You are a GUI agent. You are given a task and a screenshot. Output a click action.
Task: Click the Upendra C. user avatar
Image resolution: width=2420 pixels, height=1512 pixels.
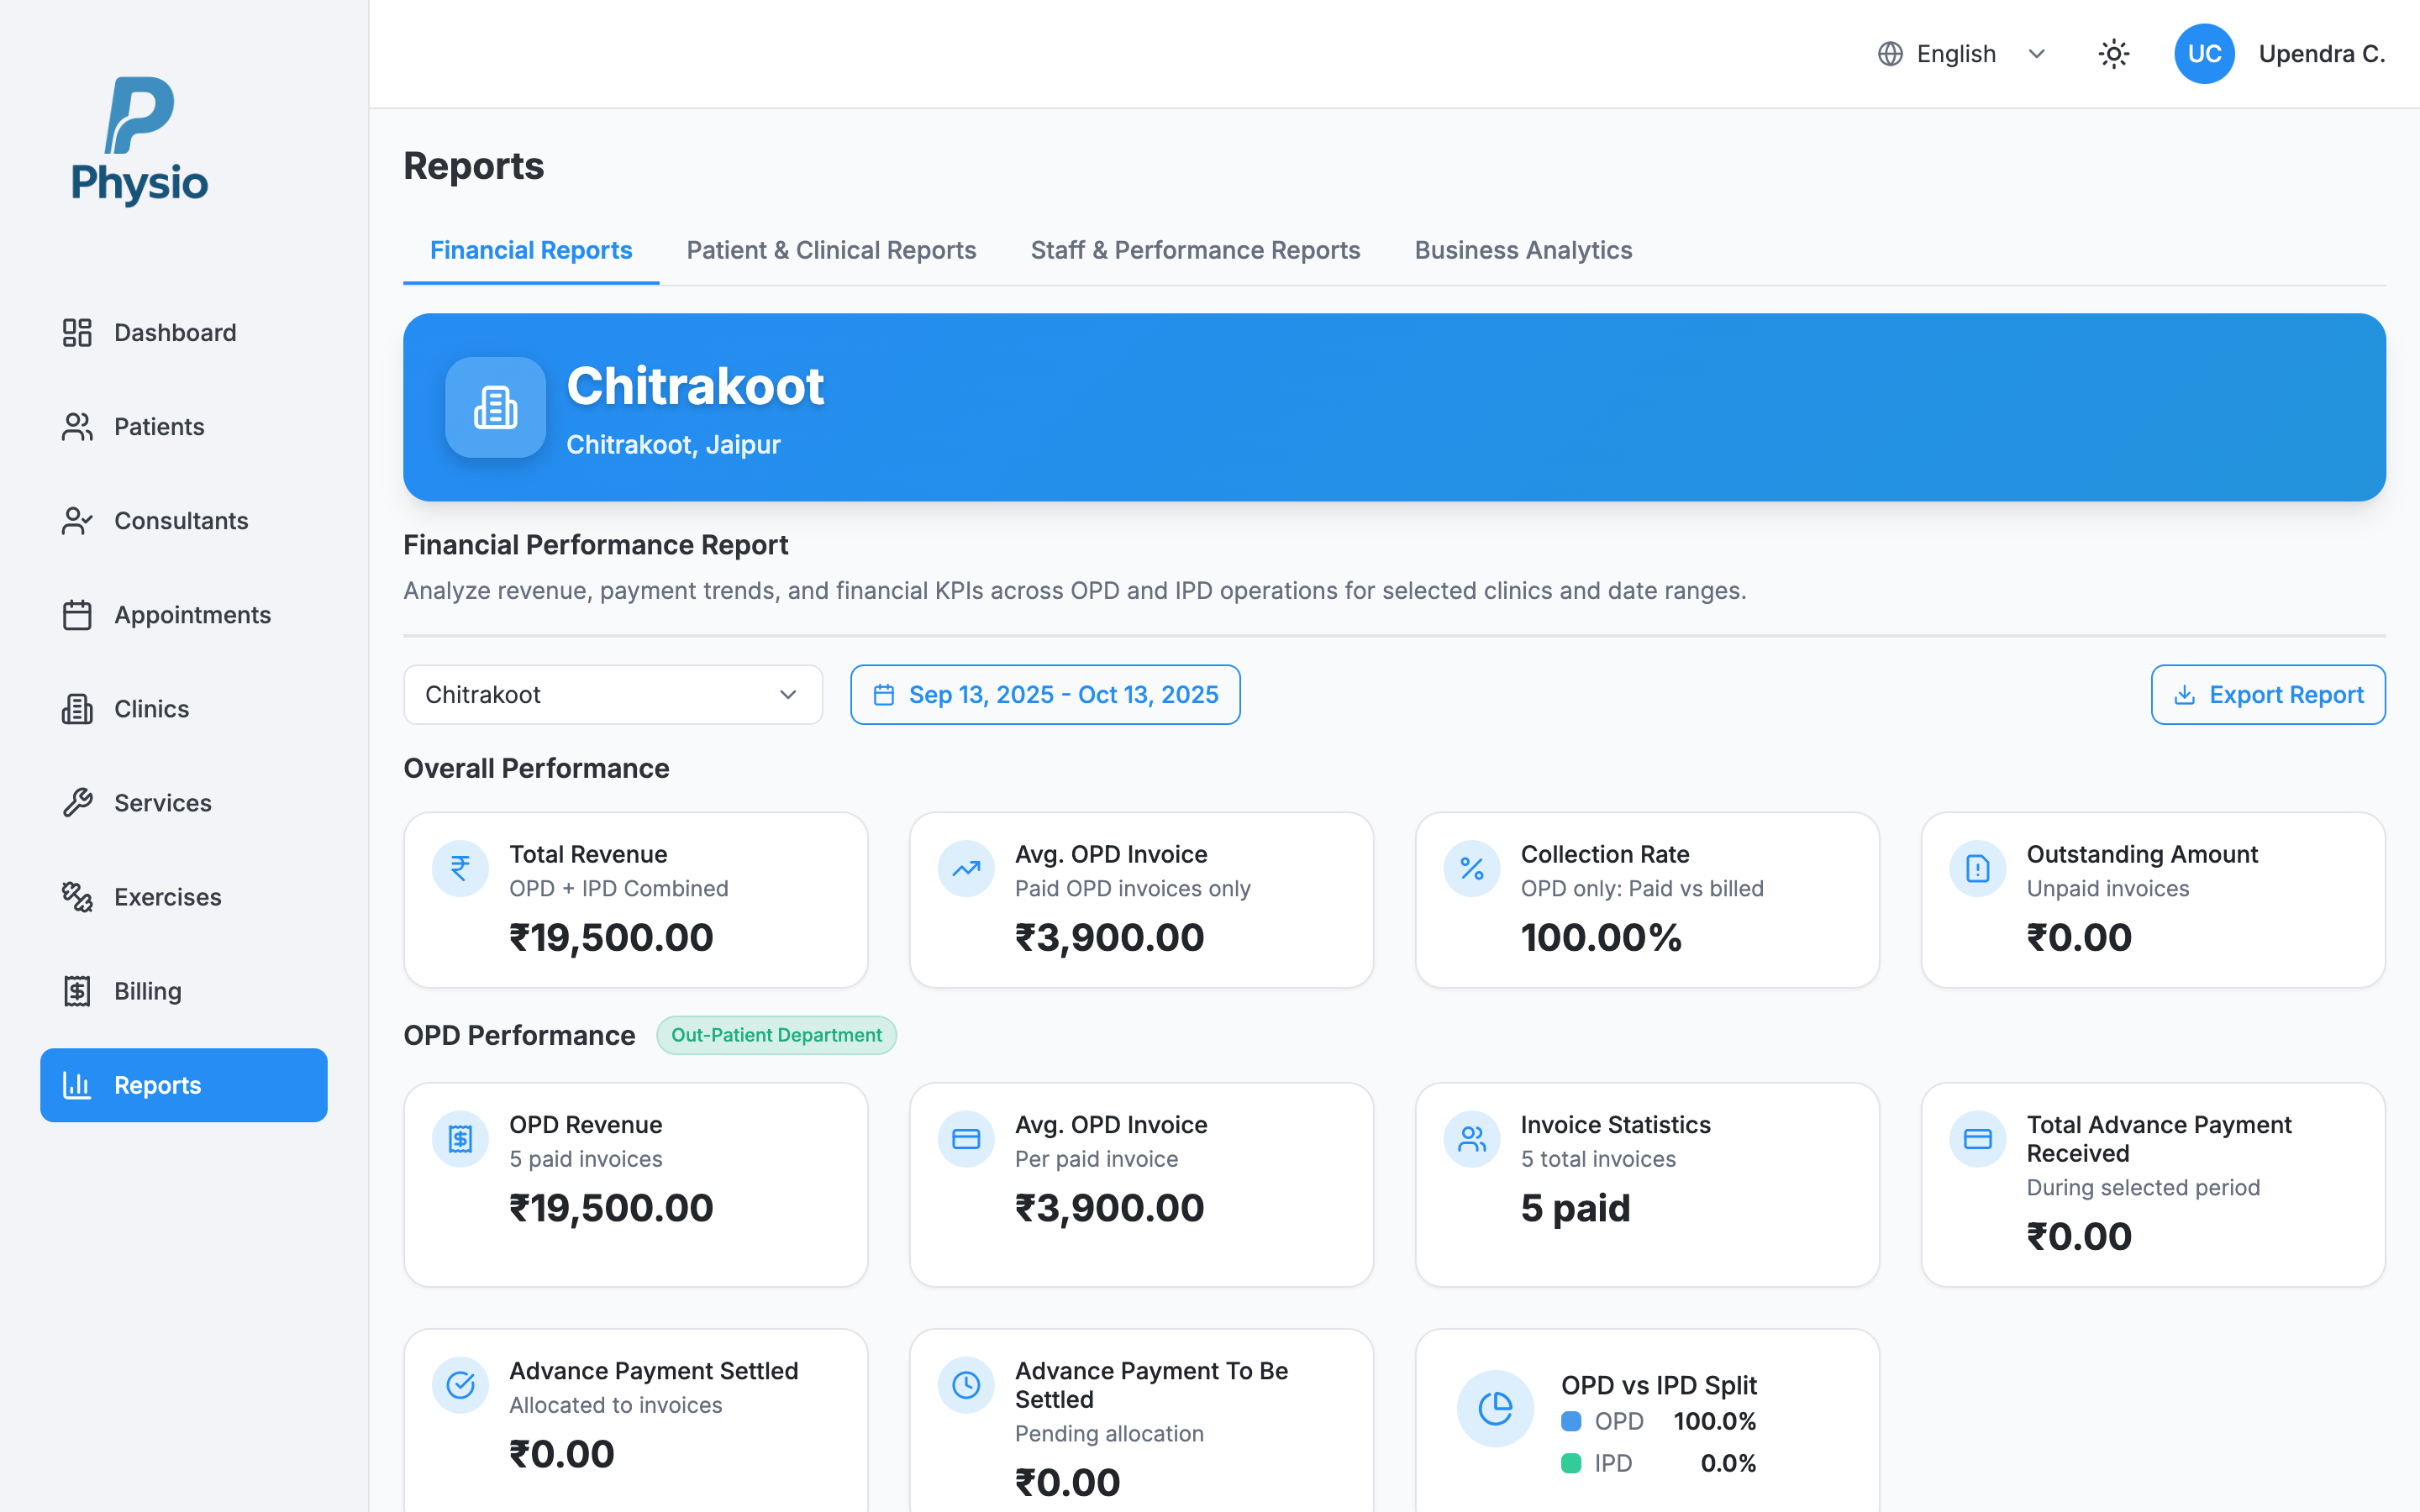click(2204, 53)
